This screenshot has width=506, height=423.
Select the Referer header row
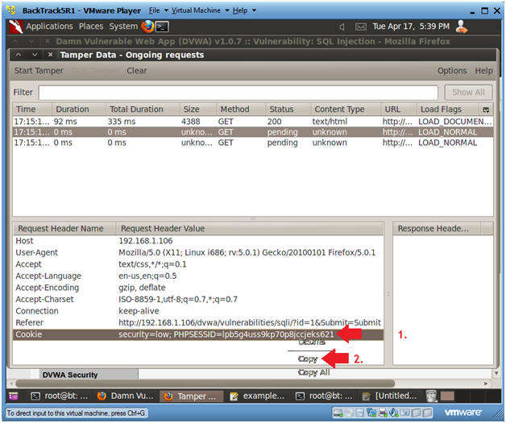point(198,322)
